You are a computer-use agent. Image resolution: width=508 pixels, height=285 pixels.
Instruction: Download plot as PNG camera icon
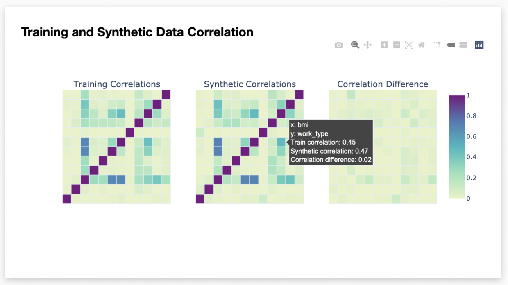[339, 45]
